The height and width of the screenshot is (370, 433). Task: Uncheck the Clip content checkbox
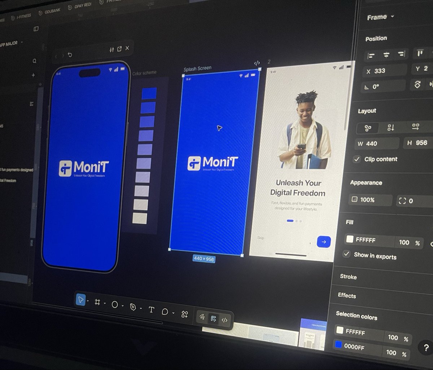click(357, 159)
